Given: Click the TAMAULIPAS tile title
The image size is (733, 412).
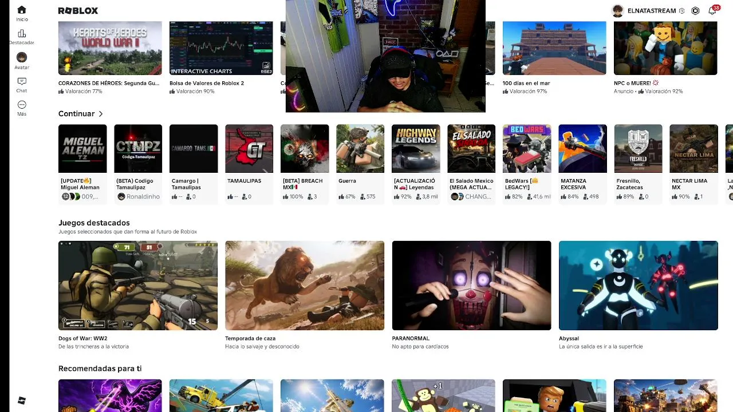Looking at the screenshot, I should tap(244, 181).
